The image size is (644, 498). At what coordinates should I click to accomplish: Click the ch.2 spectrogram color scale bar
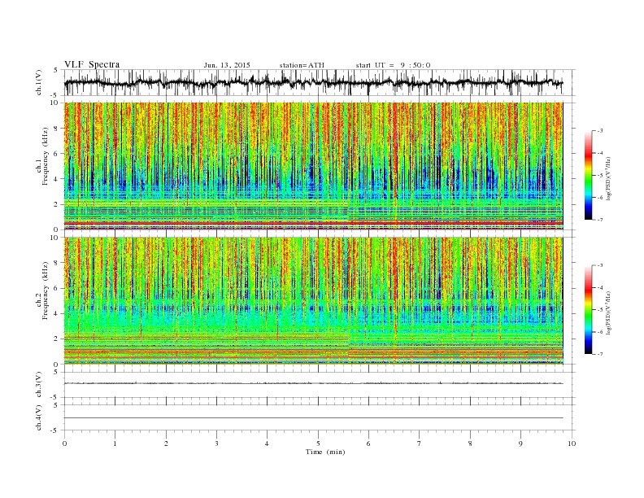588,309
